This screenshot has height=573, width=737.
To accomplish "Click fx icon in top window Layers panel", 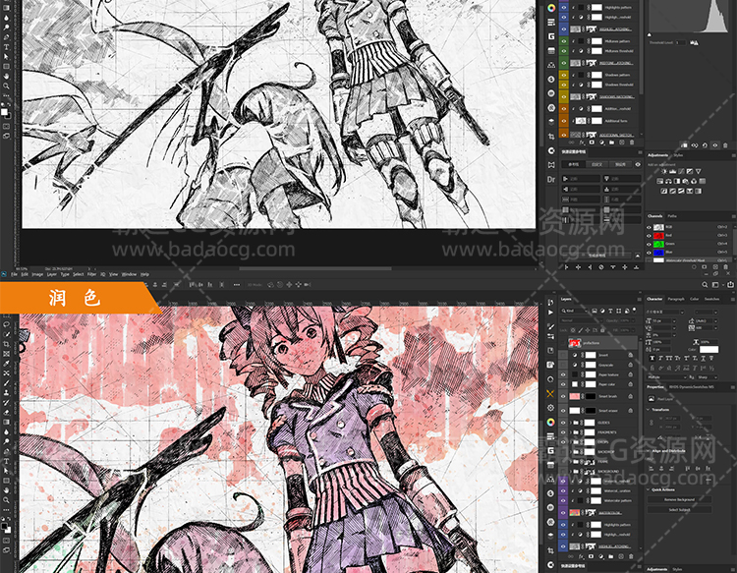I will [582, 142].
